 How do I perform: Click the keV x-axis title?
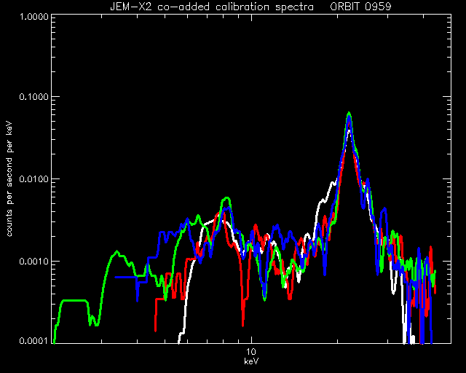(x=251, y=361)
